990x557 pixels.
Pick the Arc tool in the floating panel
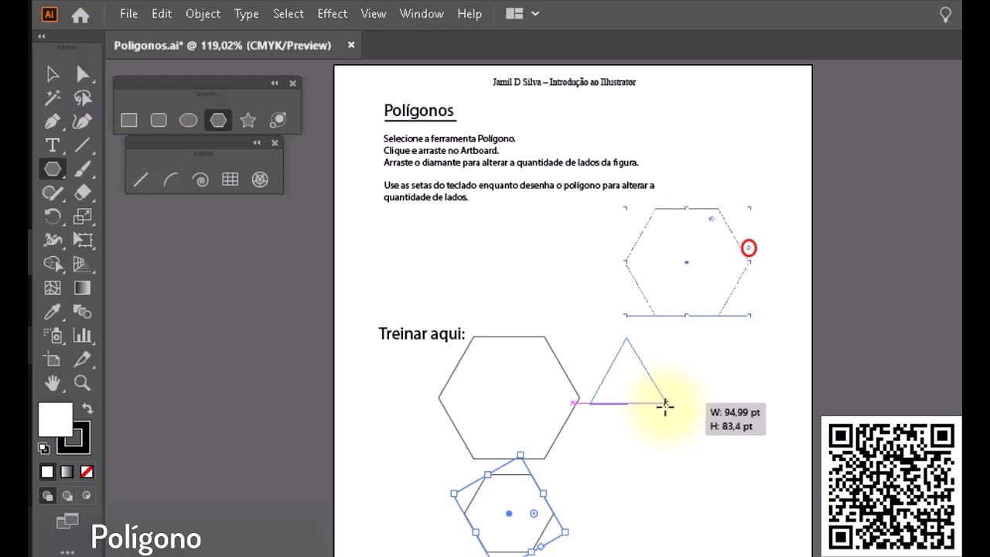170,179
